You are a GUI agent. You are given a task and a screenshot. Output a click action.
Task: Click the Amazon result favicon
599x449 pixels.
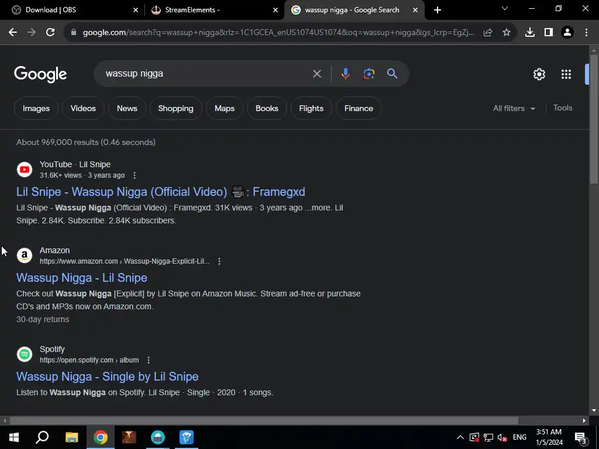tap(25, 255)
